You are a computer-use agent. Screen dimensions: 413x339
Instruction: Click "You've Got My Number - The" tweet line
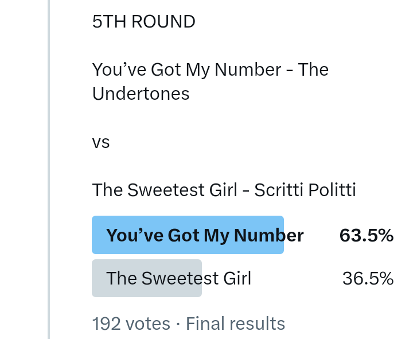point(210,70)
